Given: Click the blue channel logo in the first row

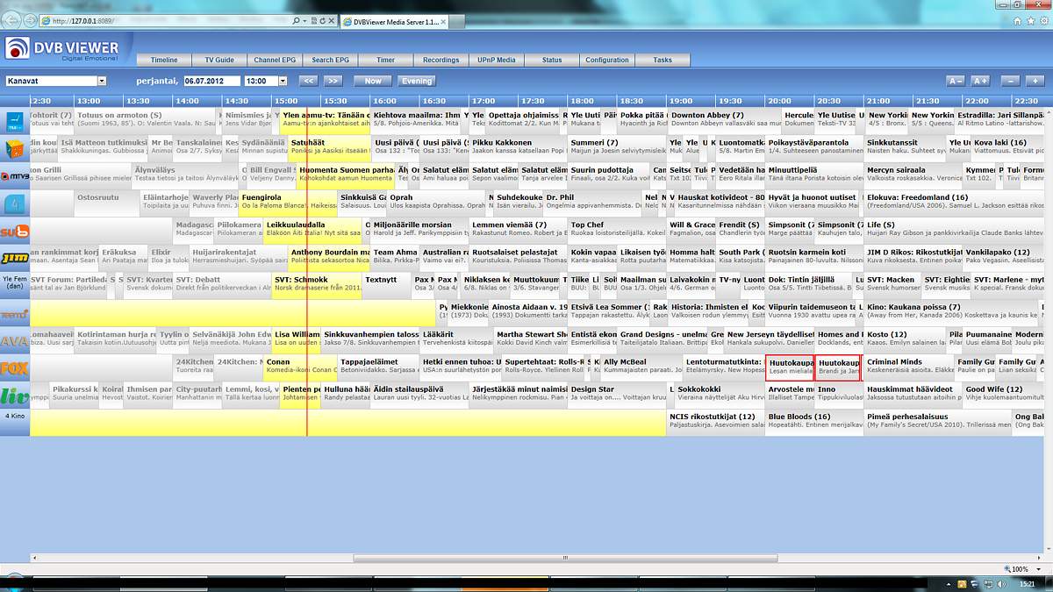Looking at the screenshot, I should (15, 122).
